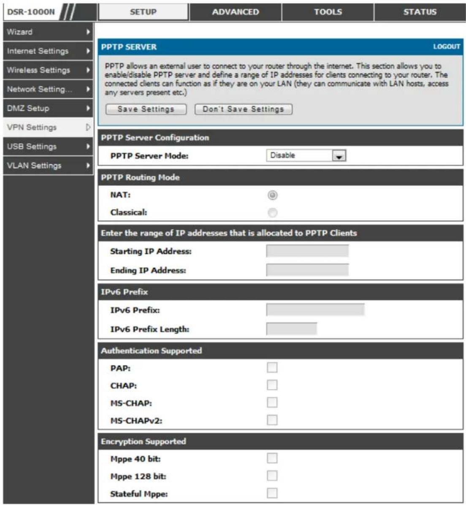Toggle the Mppe 40 bit checkbox
The height and width of the screenshot is (505, 466).
click(x=272, y=458)
